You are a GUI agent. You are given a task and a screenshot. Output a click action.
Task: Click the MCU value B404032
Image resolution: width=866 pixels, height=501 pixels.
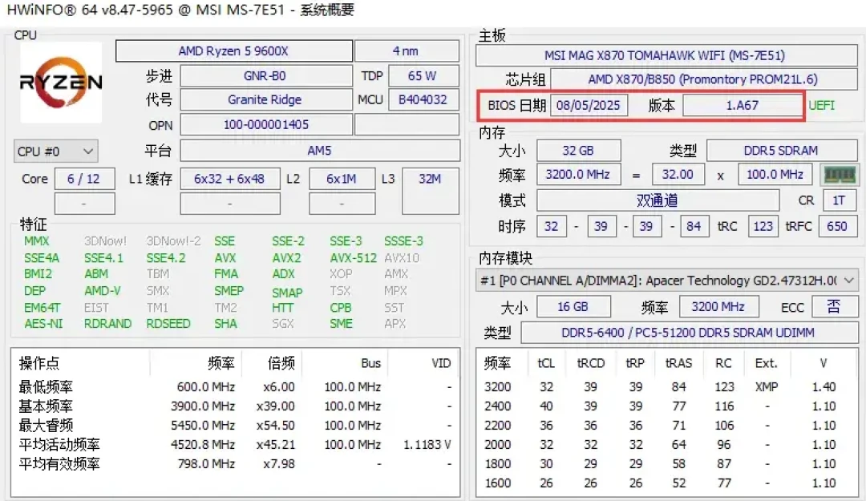[423, 99]
